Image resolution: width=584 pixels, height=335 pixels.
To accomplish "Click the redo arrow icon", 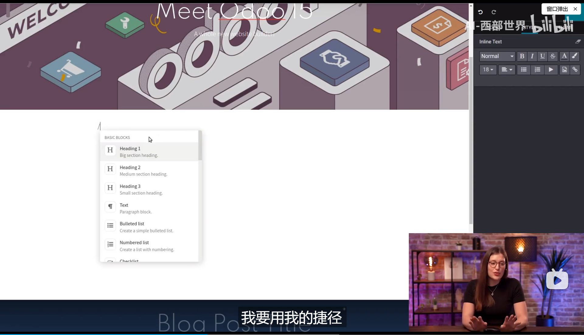I will [494, 12].
